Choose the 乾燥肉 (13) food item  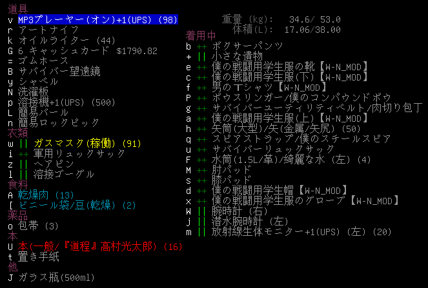[x=46, y=195]
